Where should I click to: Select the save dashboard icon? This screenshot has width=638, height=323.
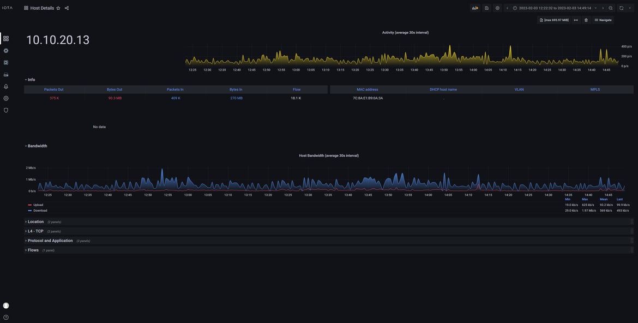[x=485, y=7]
